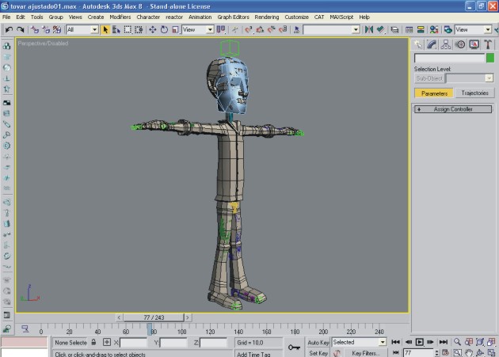
Task: Click the Mirror tool icon
Action: [x=369, y=29]
